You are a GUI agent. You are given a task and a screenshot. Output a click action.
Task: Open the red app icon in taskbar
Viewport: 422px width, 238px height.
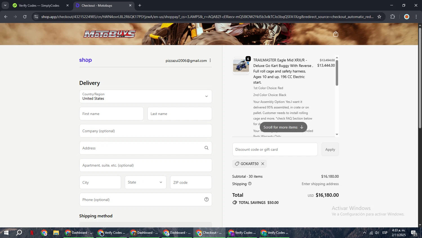click(32, 233)
